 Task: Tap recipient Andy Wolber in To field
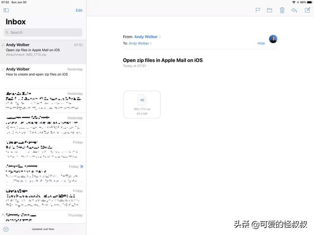(x=139, y=44)
